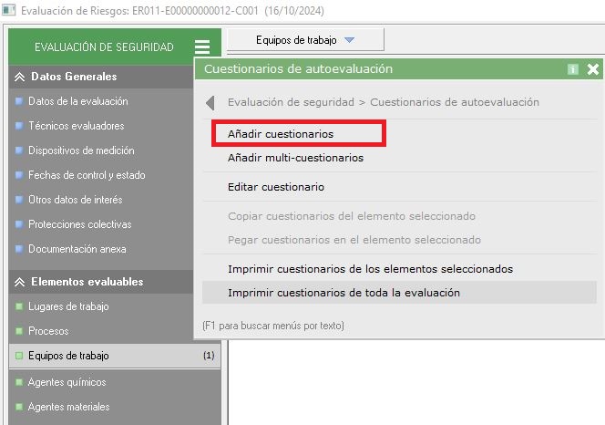
Task: Choose Añadir multi-cuestionarios
Action: [x=295, y=158]
